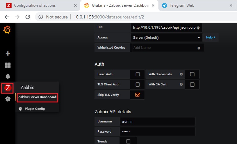Select Zabbix Server Dashboard menu entry
The image size is (237, 144).
(37, 97)
